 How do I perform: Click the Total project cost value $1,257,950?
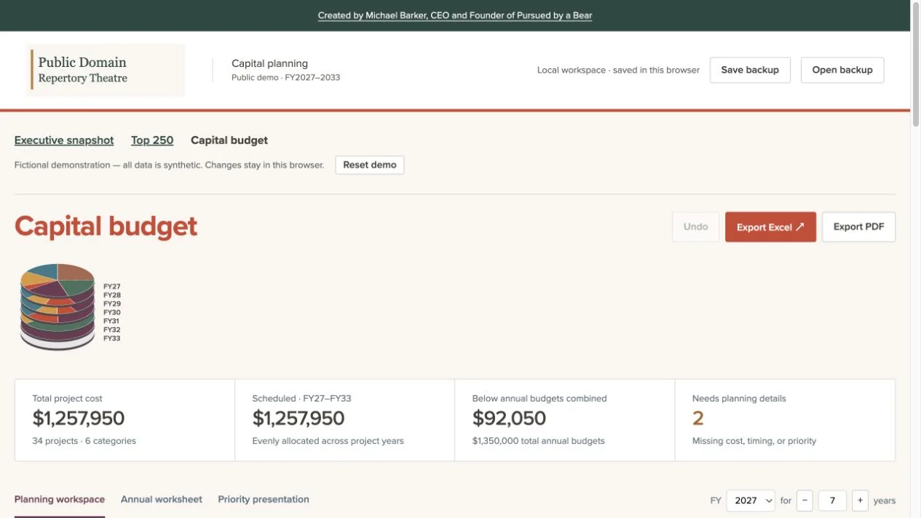(x=79, y=418)
